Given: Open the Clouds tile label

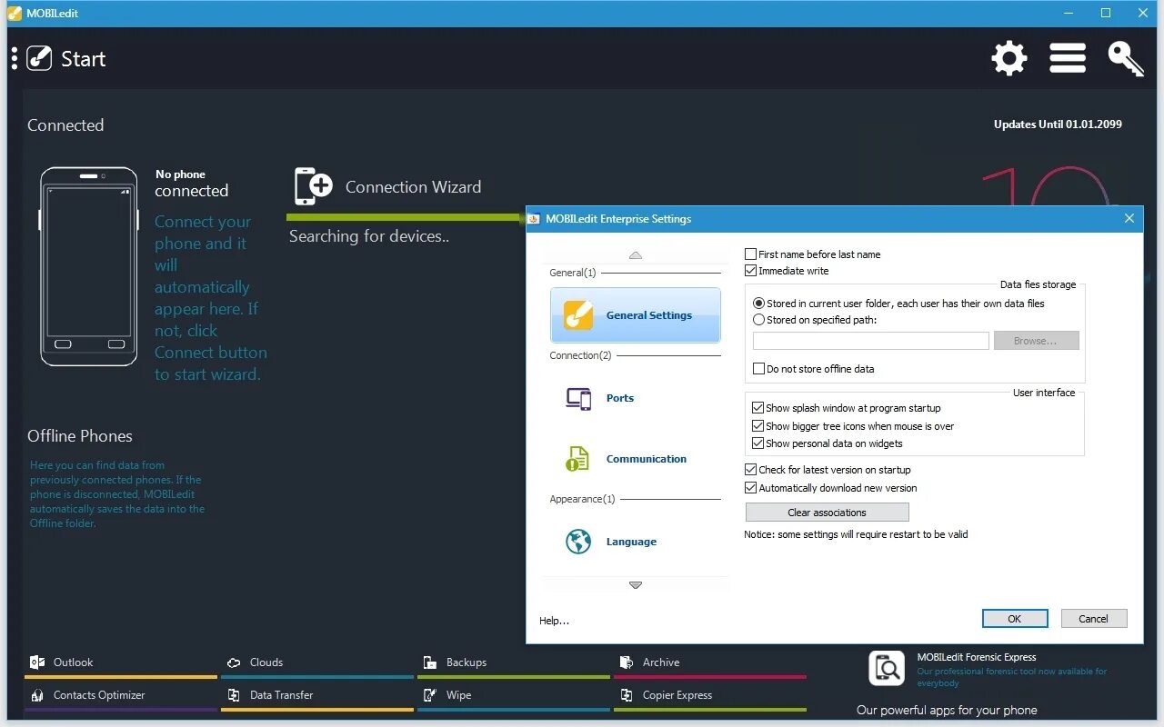Looking at the screenshot, I should tap(266, 662).
